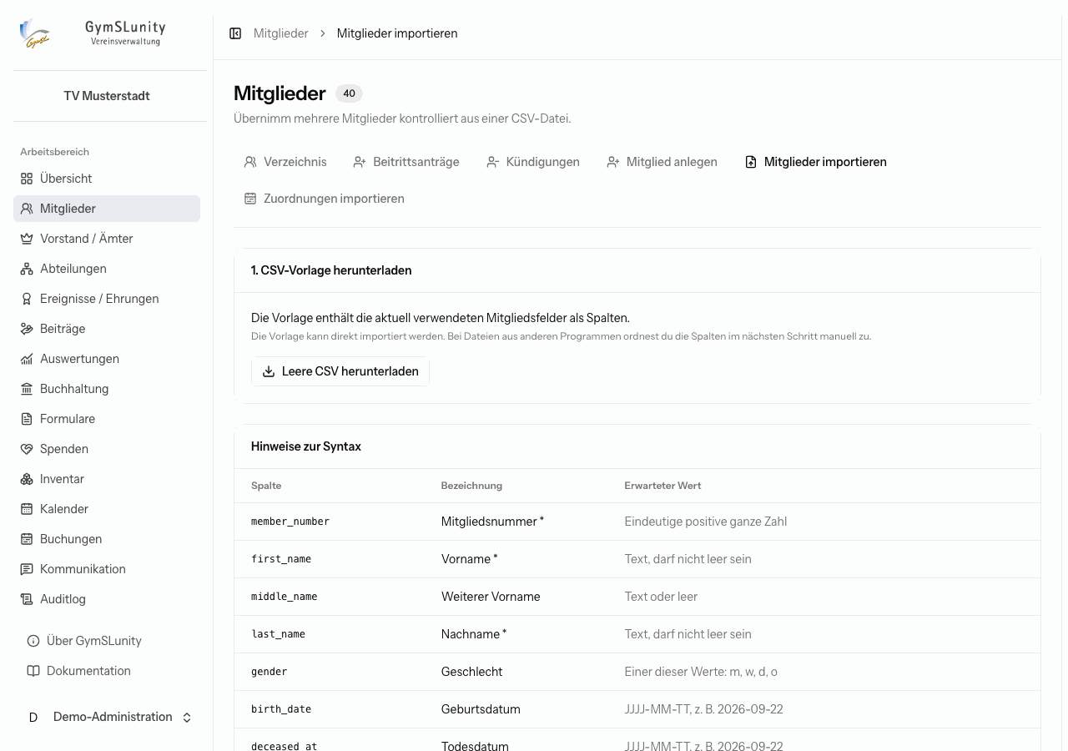Click the Formulare document icon

click(27, 419)
